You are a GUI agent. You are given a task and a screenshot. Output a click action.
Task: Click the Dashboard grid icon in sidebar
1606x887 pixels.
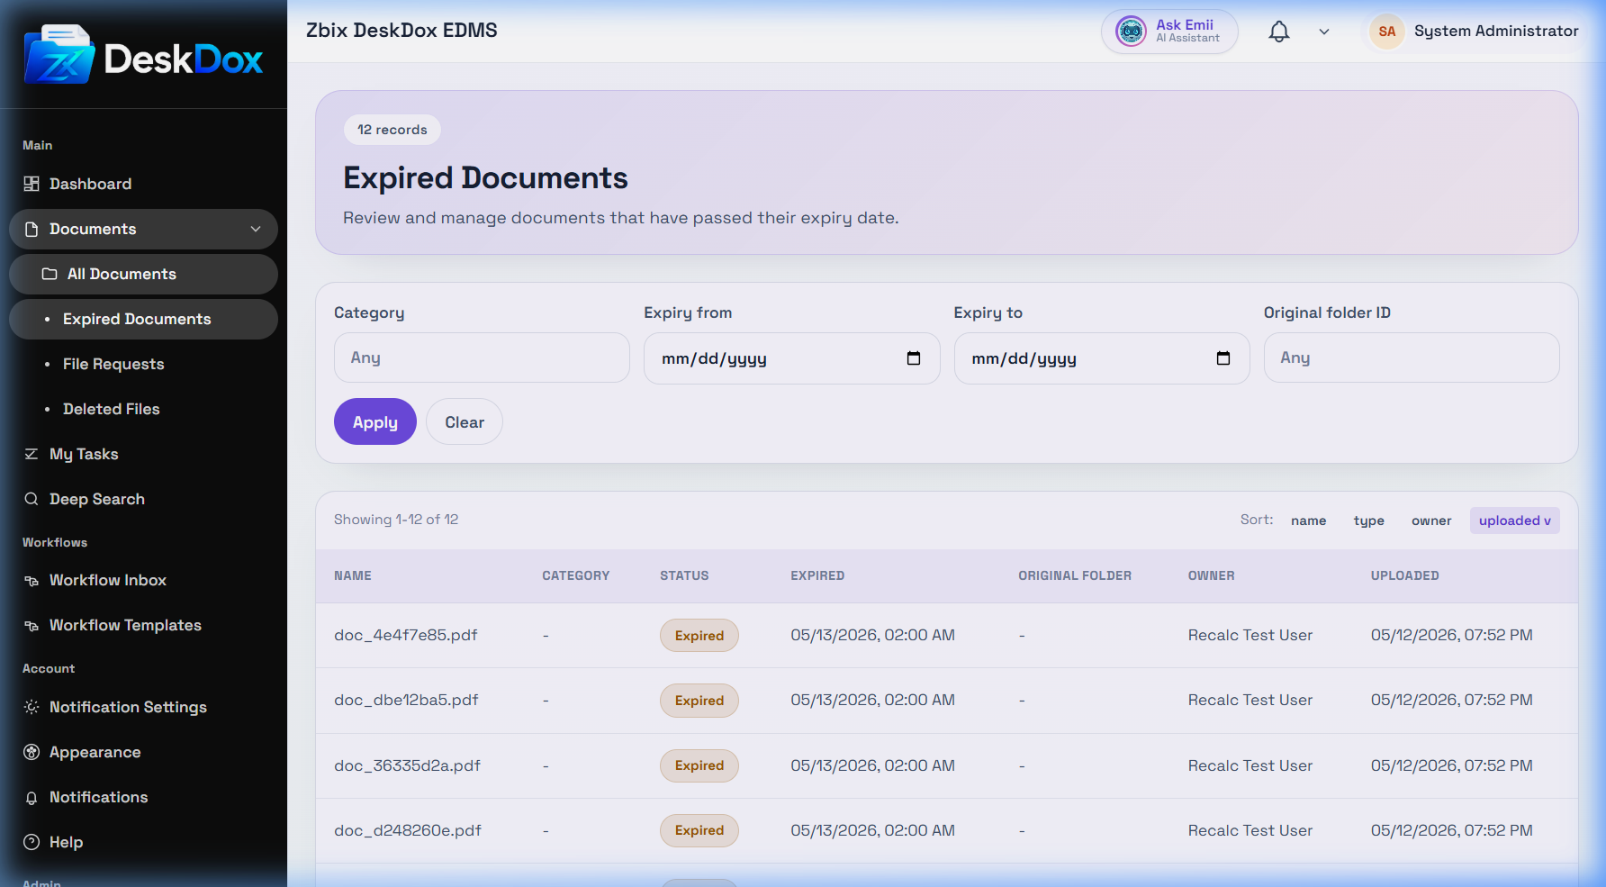(32, 184)
